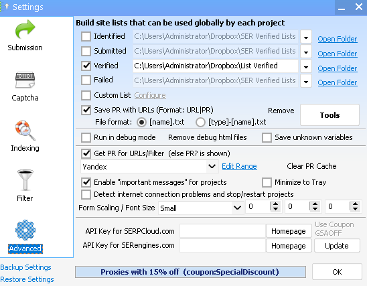The height and width of the screenshot is (286, 367).
Task: Click the Edit Range link
Action: pos(239,166)
